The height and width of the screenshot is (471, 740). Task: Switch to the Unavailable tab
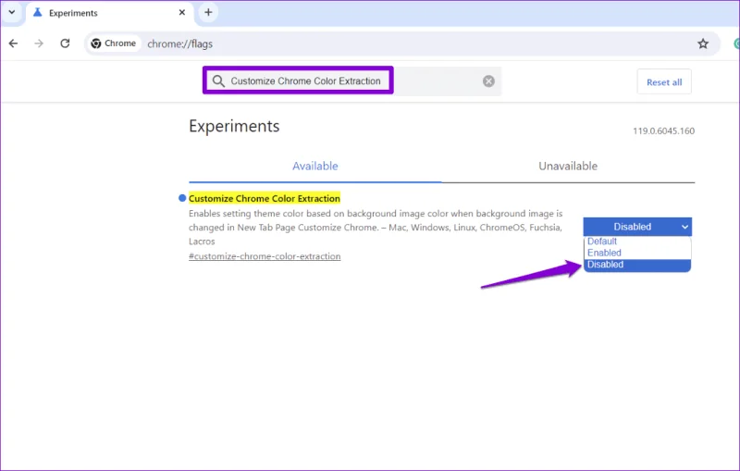tap(568, 167)
